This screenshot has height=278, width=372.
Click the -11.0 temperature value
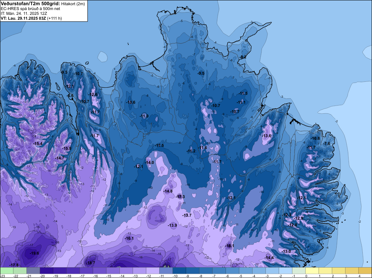(x=144, y=116)
